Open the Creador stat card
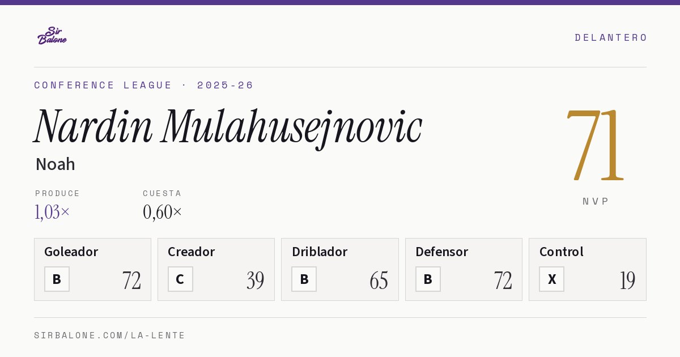 [x=216, y=269]
